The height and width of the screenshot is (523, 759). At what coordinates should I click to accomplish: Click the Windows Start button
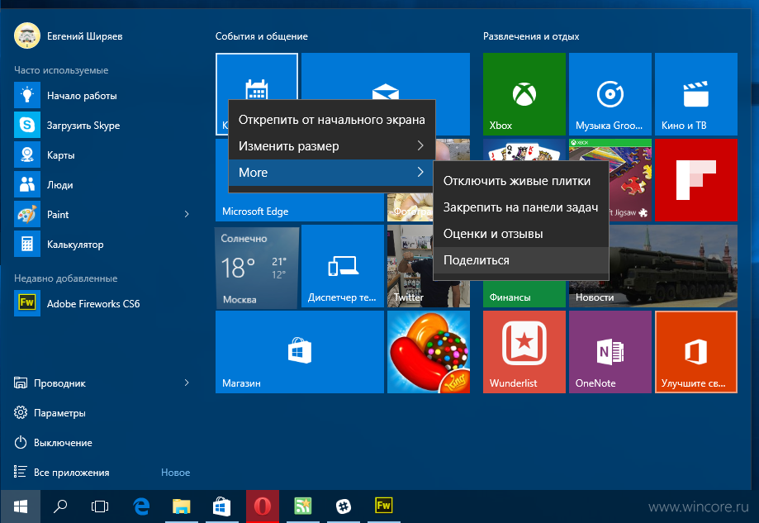point(20,506)
